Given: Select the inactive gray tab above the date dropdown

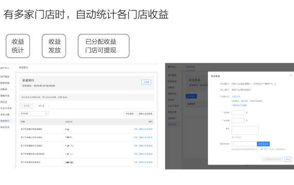Looking at the screenshot, I should click(x=27, y=106).
